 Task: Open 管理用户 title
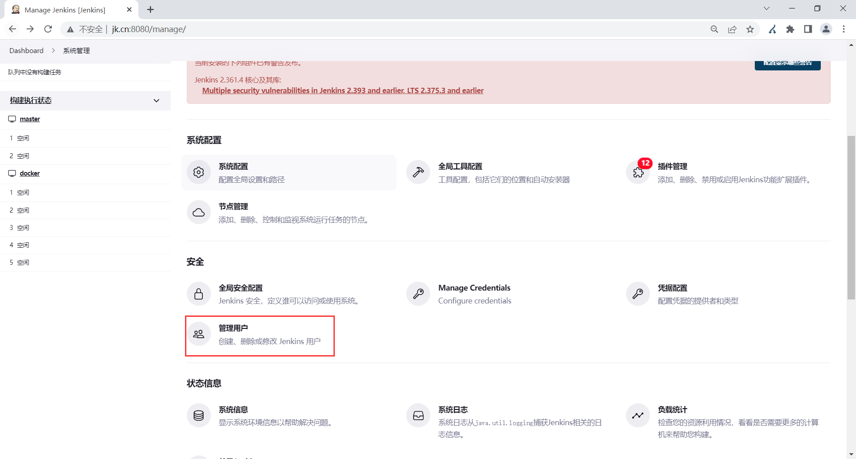(x=233, y=328)
